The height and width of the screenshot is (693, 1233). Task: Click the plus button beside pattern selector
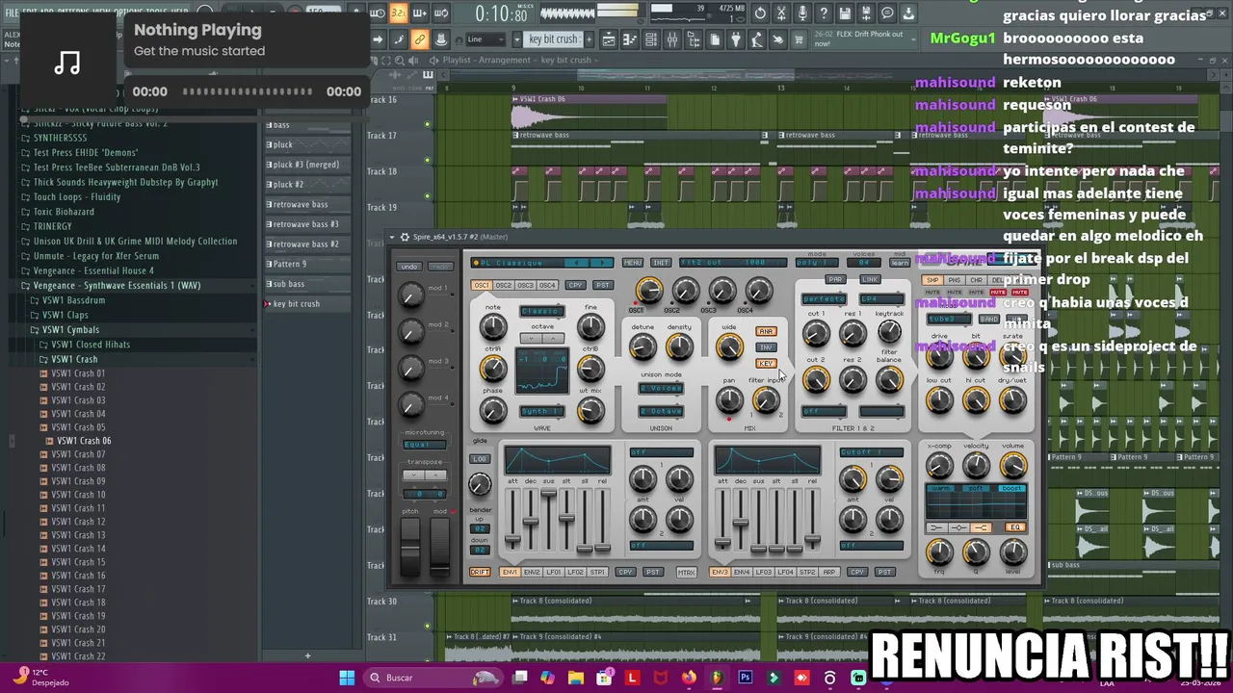pyautogui.click(x=589, y=39)
